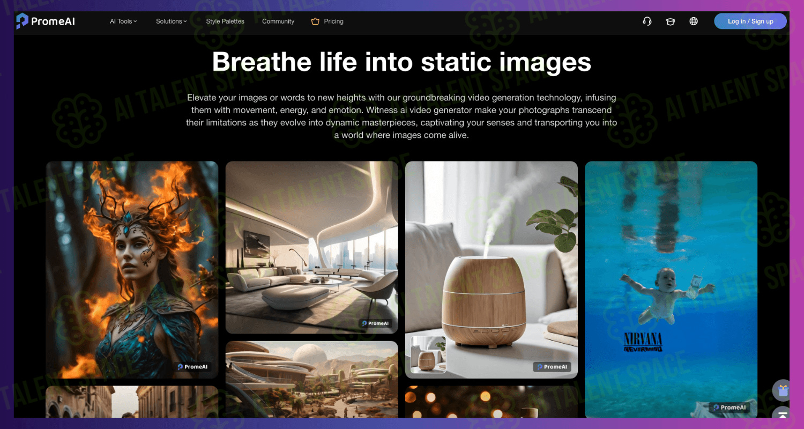
Task: Go to Style Palettes page
Action: pyautogui.click(x=225, y=21)
